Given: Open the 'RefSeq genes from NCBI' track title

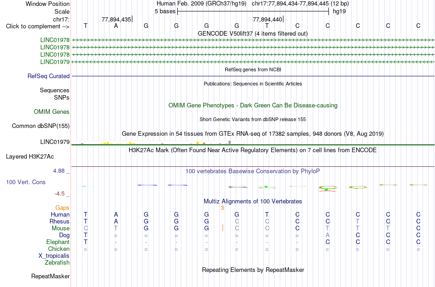Looking at the screenshot, I should tap(253, 69).
